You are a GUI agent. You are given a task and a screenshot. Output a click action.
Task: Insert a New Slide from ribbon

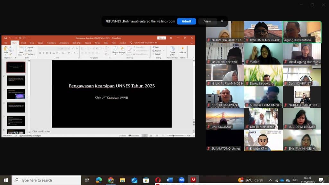(x=21, y=50)
